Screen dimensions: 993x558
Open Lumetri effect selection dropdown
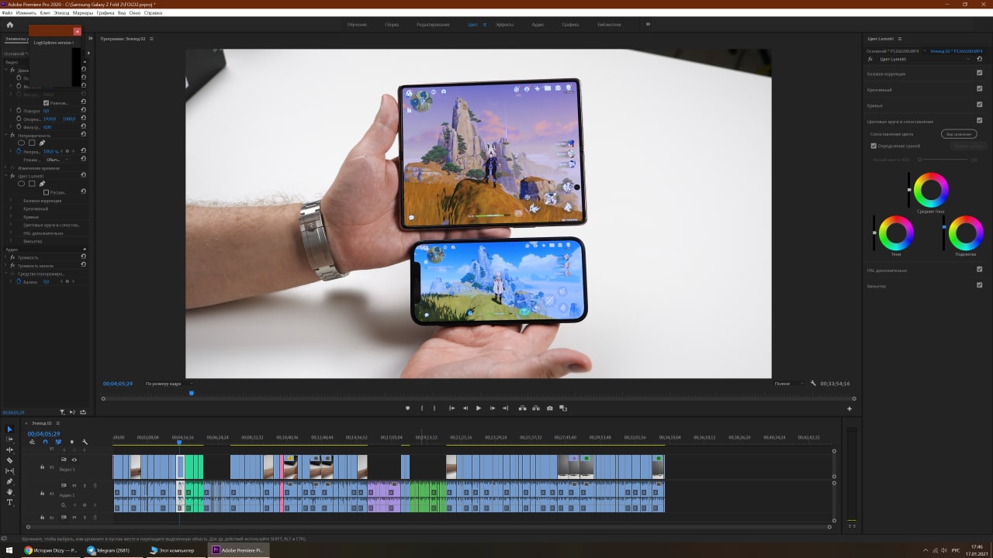[923, 59]
